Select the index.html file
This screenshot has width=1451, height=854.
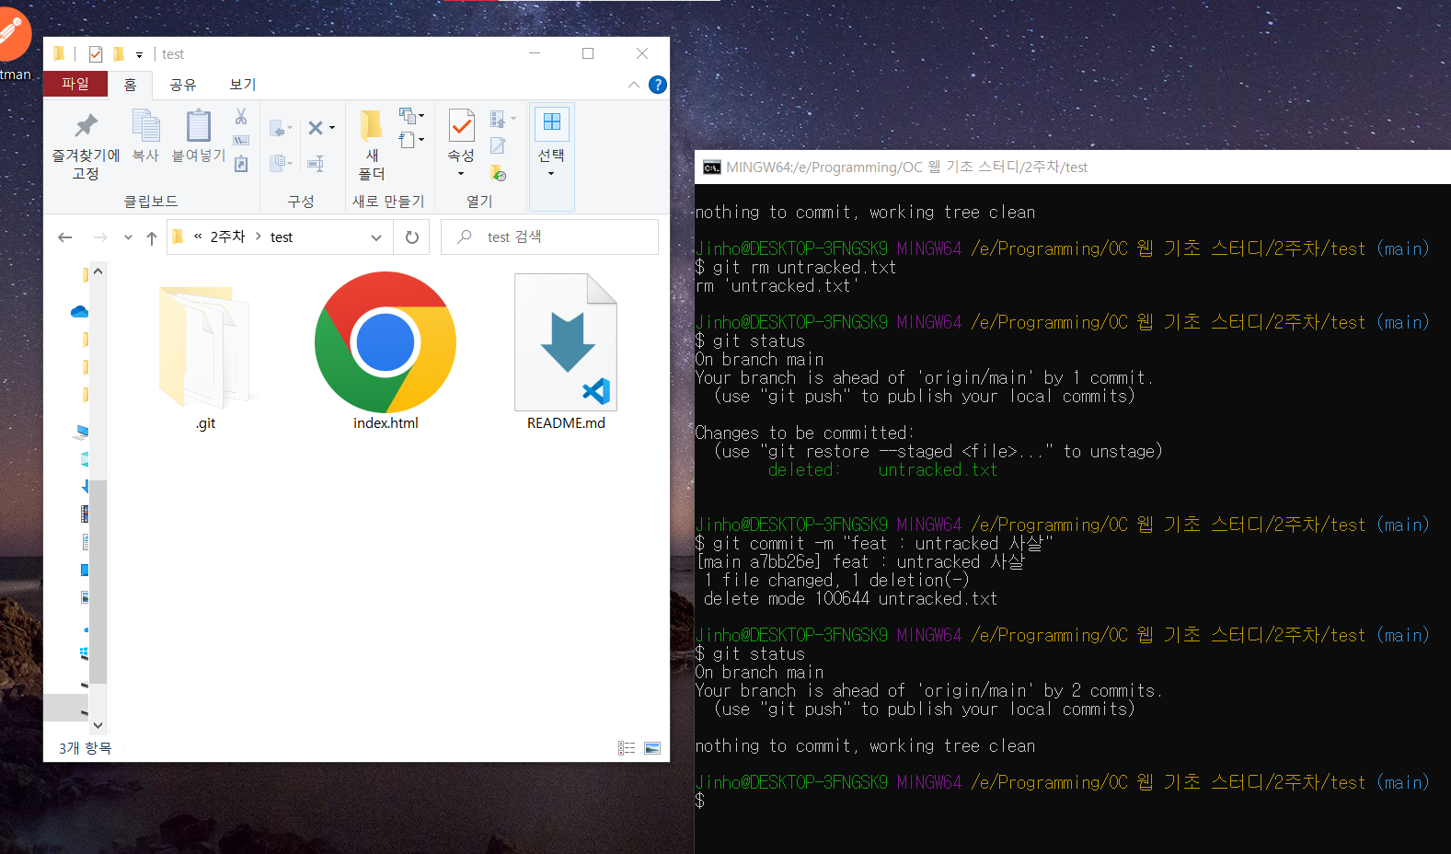pos(386,352)
